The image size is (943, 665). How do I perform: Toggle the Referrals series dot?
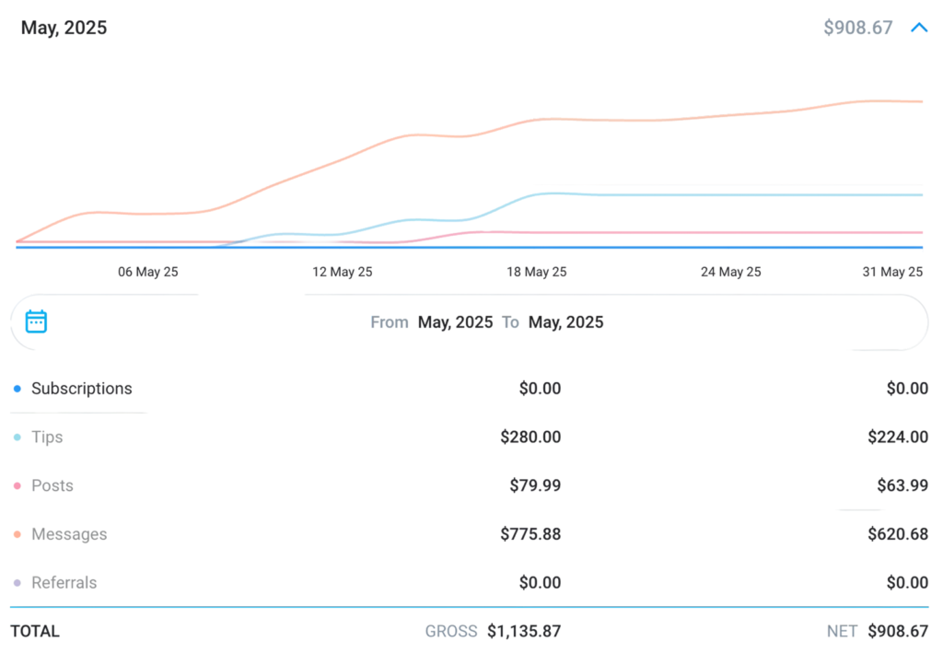point(17,583)
